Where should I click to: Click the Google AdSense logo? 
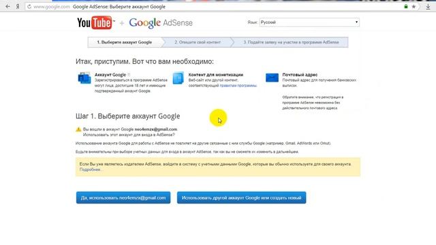click(x=161, y=22)
